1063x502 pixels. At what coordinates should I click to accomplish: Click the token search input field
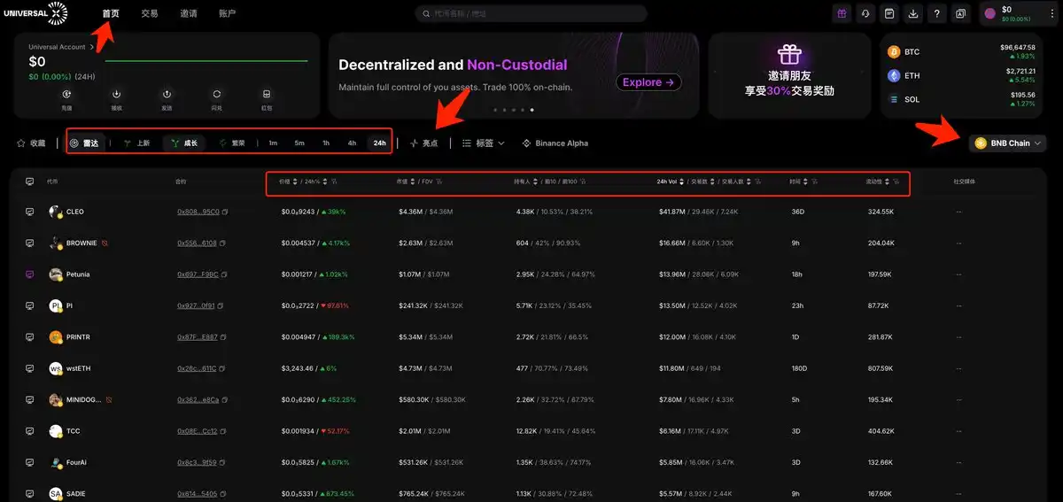pyautogui.click(x=531, y=13)
